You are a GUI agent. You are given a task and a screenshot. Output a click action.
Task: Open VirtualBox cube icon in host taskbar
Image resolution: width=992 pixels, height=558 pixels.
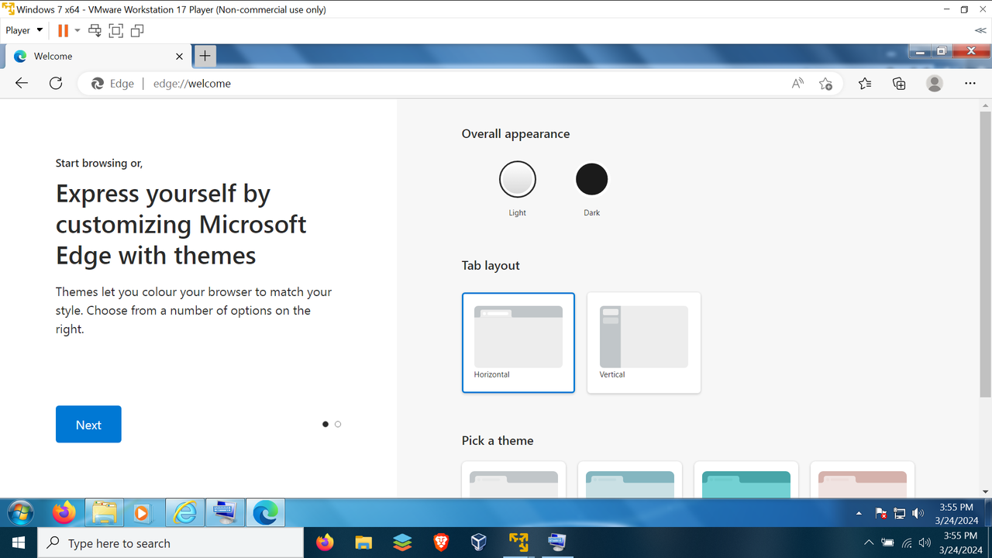[x=479, y=542]
